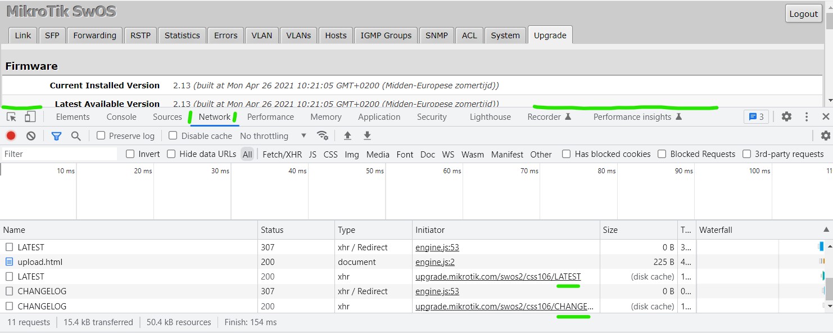Click the 225 B size cell
This screenshot has width=833, height=333.
(x=639, y=262)
